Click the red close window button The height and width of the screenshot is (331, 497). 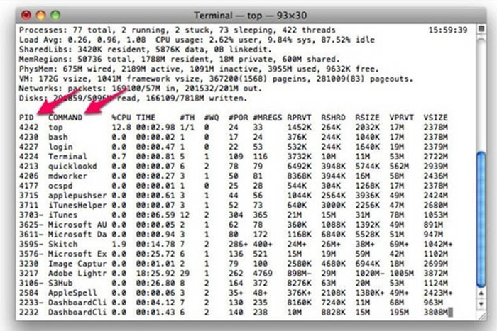pos(26,15)
